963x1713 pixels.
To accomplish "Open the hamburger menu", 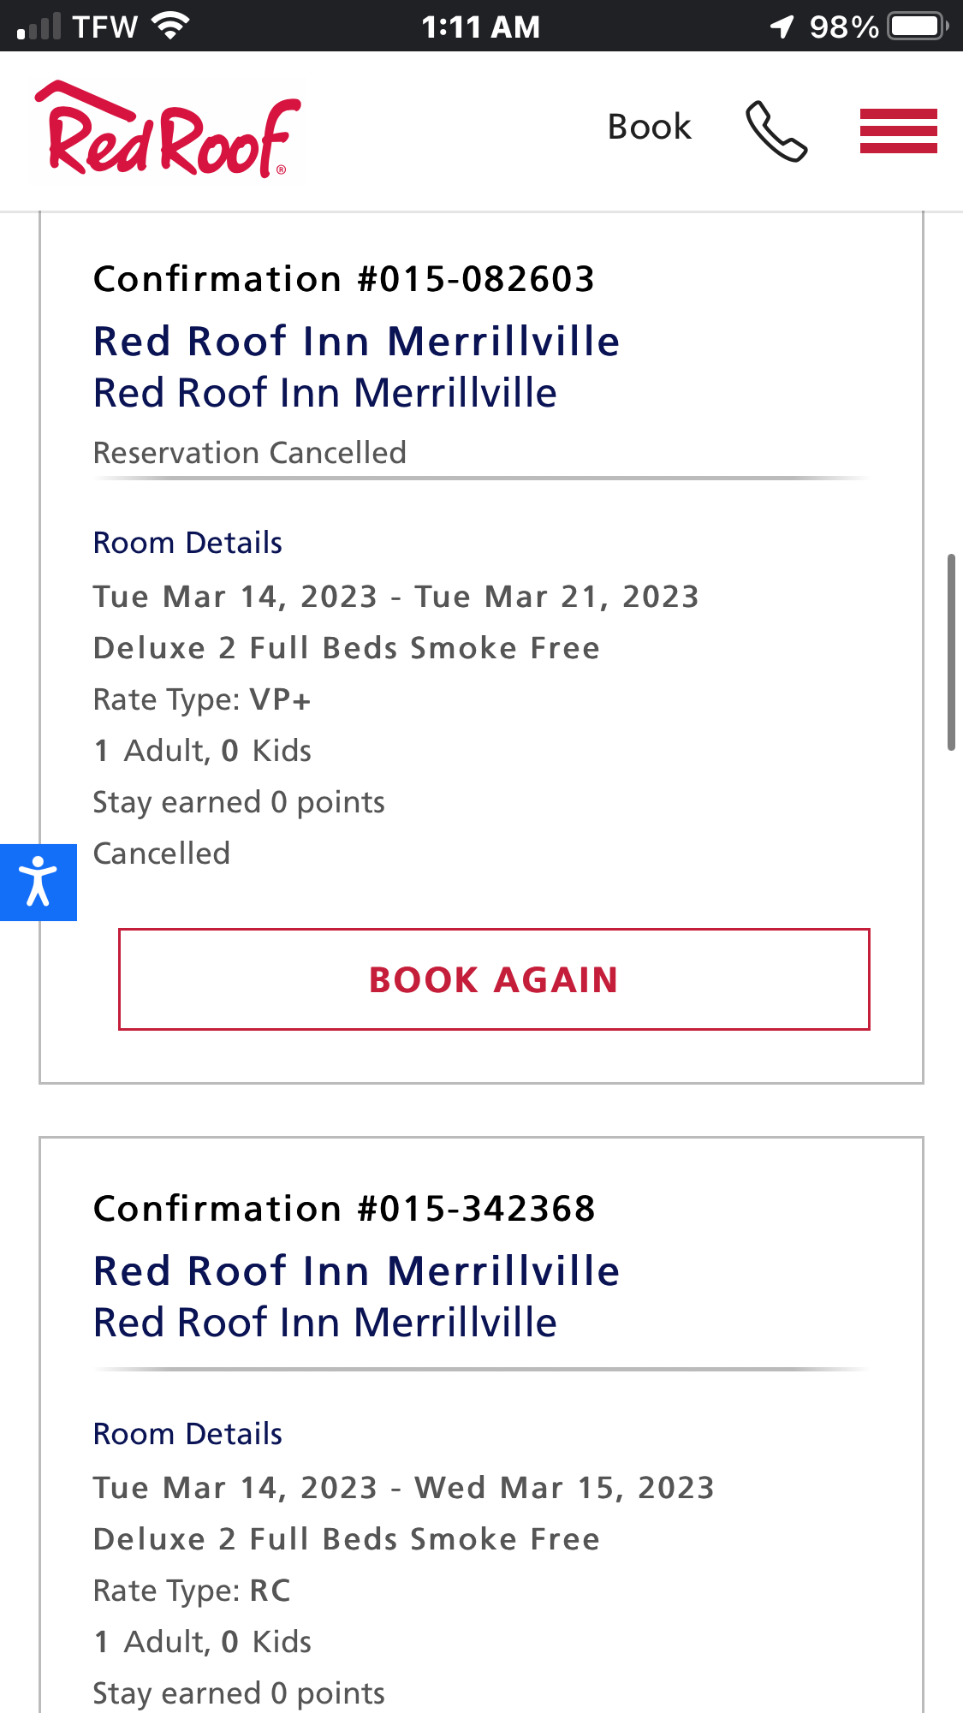I will coord(898,130).
